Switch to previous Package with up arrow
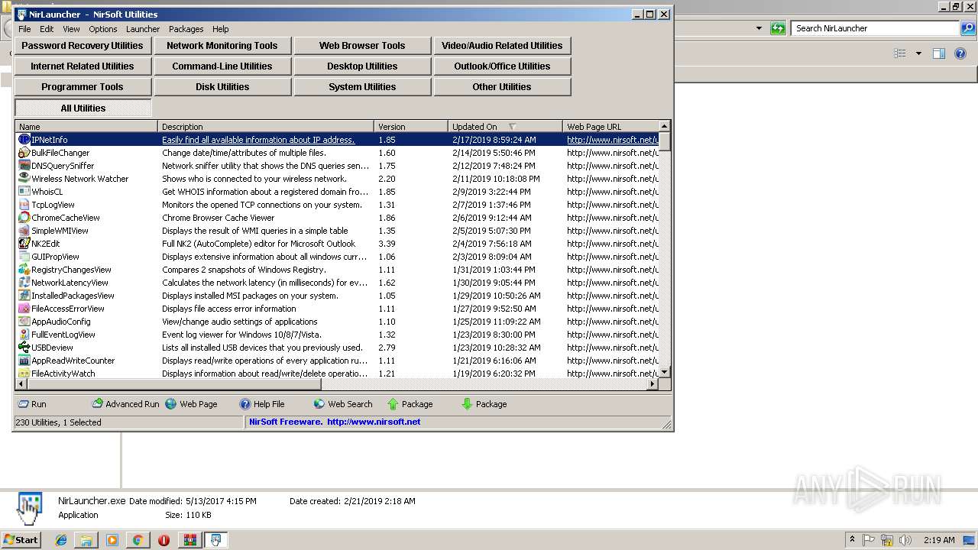Image resolution: width=978 pixels, height=550 pixels. 410,404
